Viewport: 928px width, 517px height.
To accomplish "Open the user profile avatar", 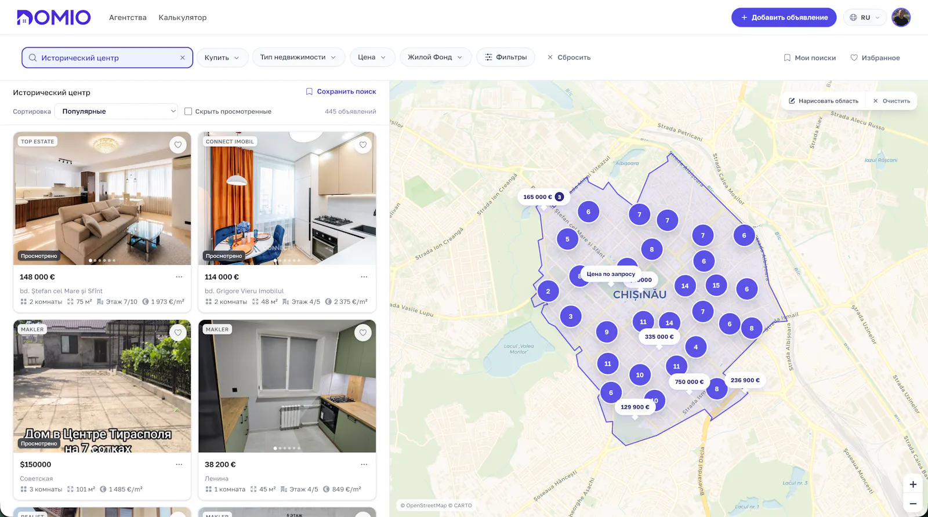I will point(901,17).
